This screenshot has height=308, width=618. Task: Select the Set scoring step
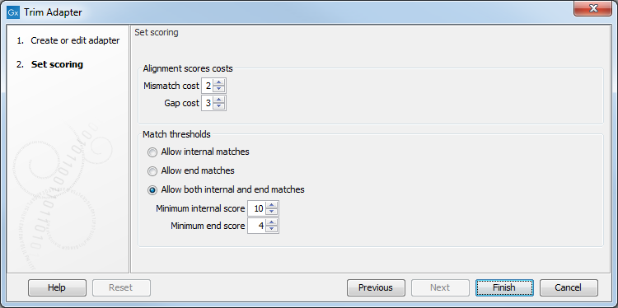[57, 64]
